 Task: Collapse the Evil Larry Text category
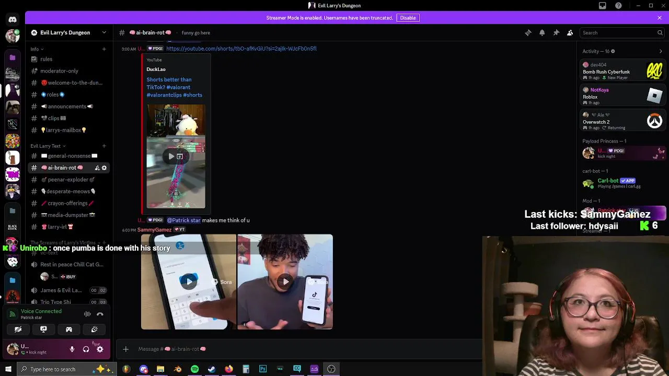coord(48,146)
